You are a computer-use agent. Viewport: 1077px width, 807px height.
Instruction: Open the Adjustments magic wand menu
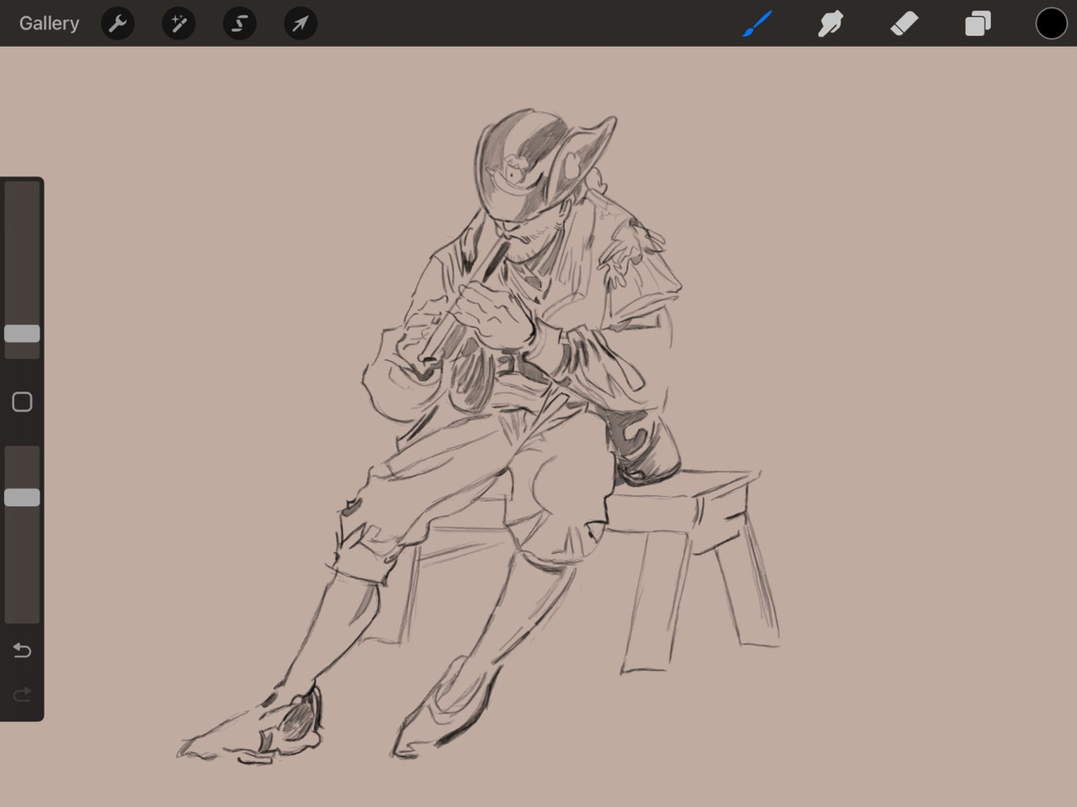click(178, 24)
